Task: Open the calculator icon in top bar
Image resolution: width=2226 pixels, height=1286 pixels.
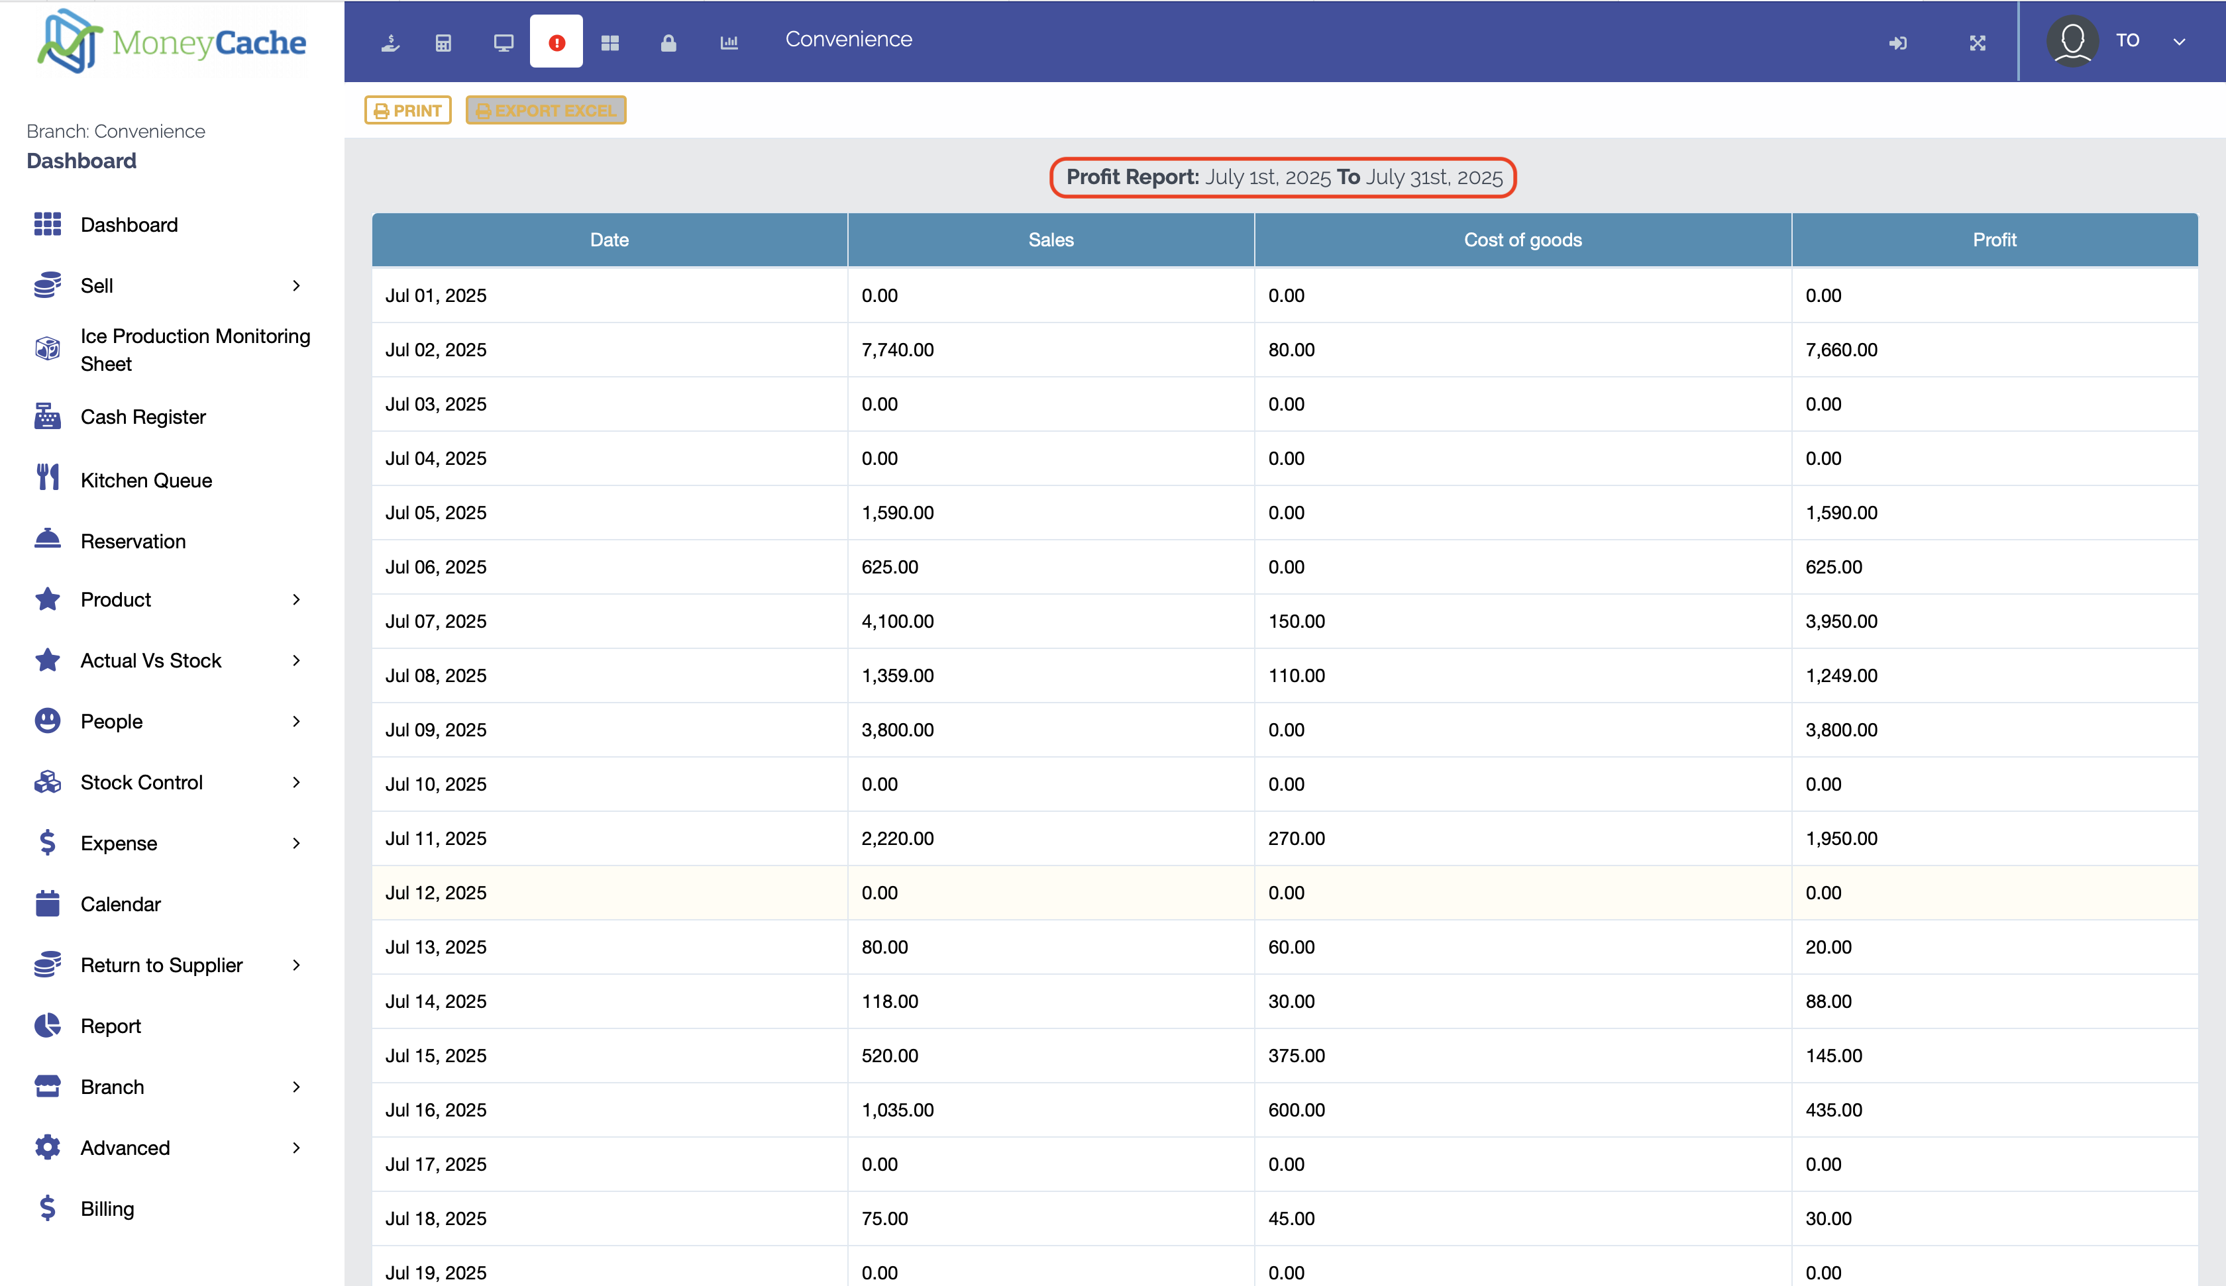Action: pos(443,42)
